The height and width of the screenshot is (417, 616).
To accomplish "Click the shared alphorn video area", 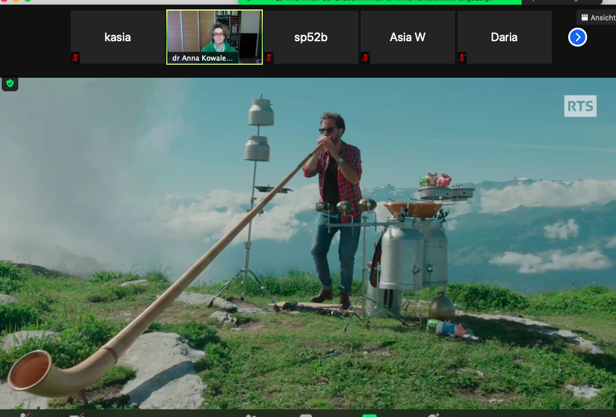I will 308,247.
